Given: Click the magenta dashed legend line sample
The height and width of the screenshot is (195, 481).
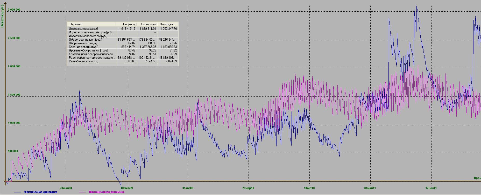Looking at the screenshot, I should (82, 192).
